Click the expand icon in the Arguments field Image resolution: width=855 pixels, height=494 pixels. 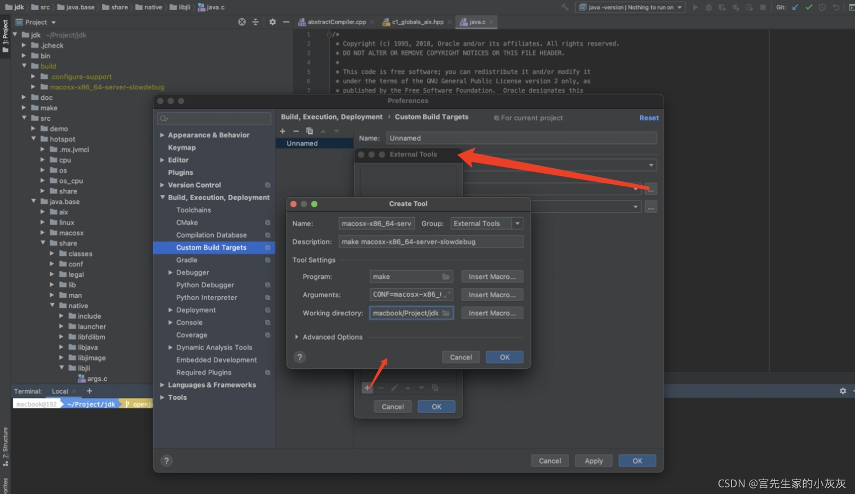click(x=447, y=295)
